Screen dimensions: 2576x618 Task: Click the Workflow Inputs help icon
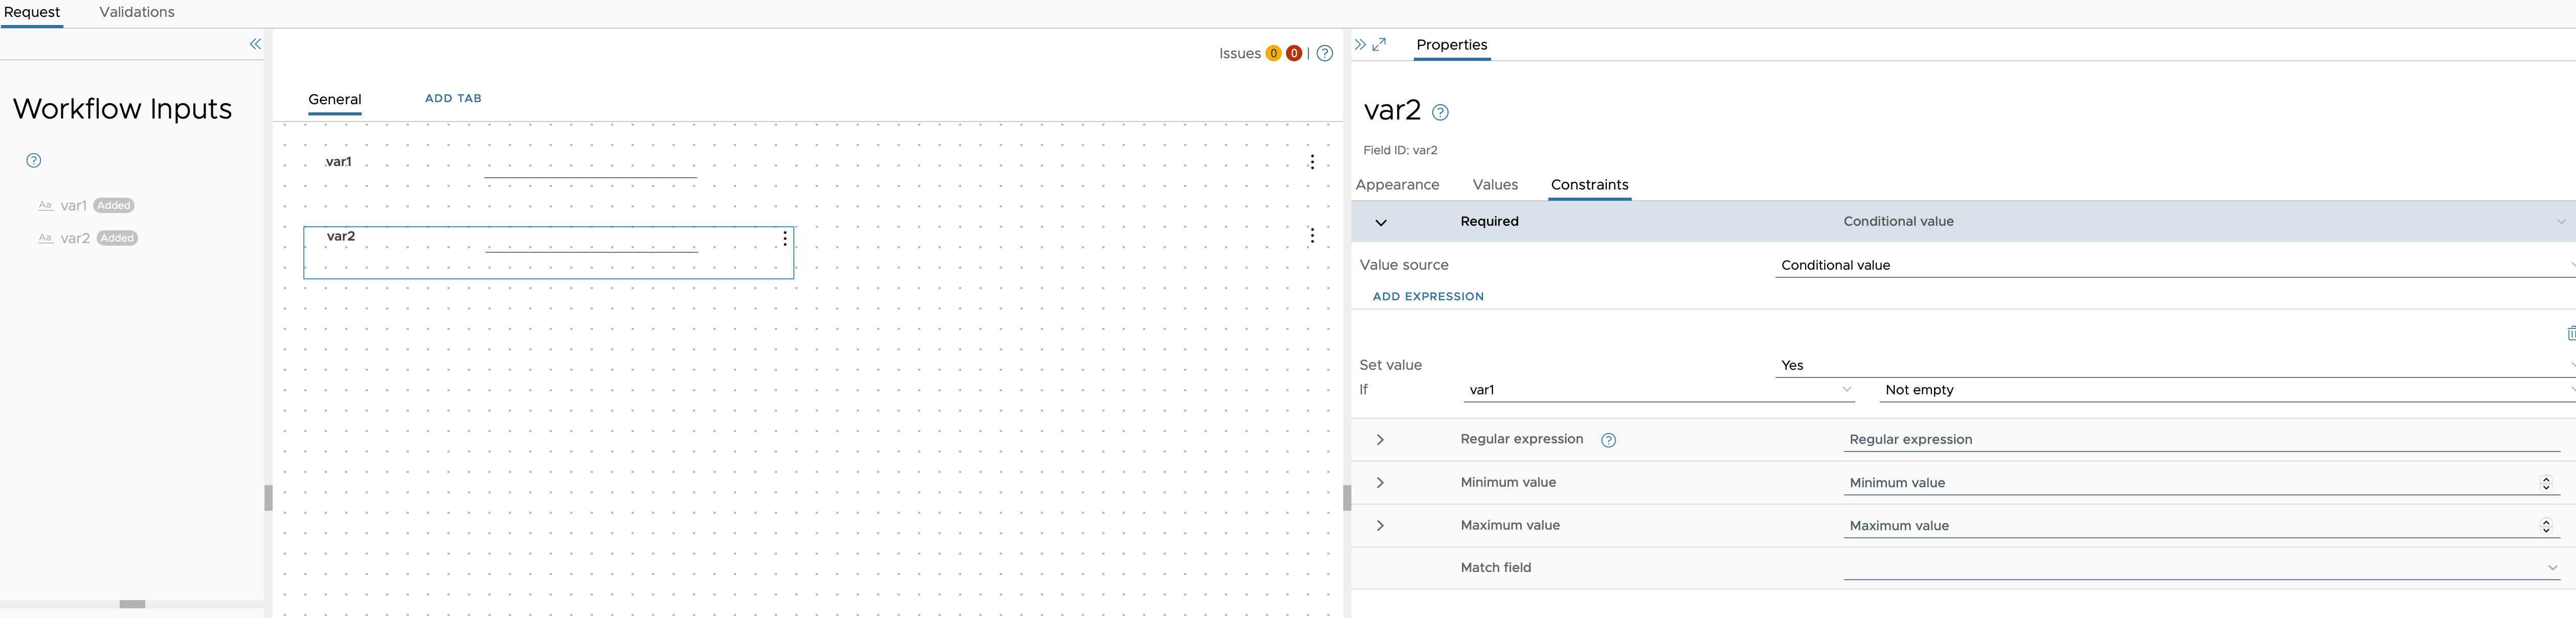click(33, 160)
